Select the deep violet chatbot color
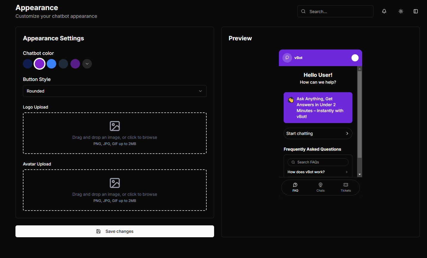 [75, 64]
